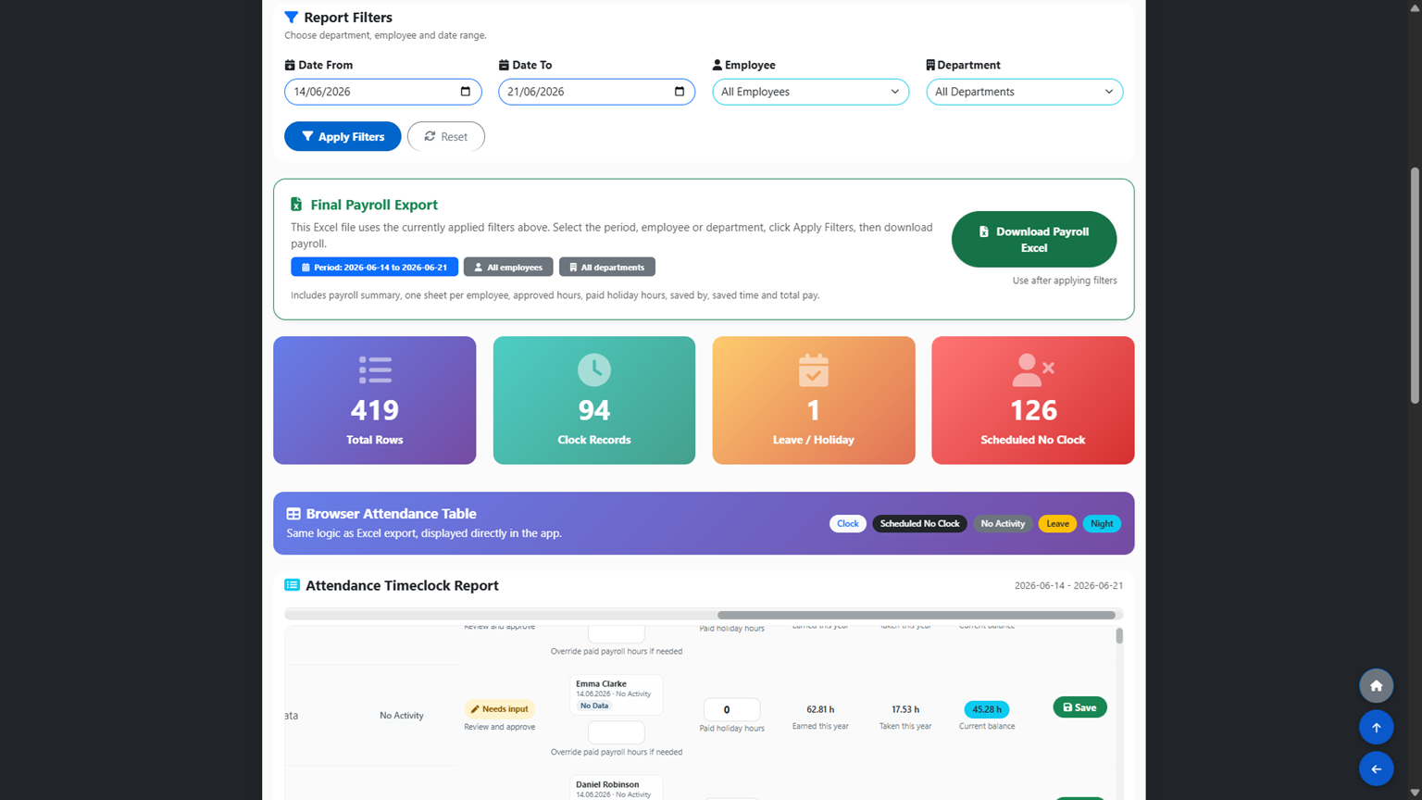Click the Night legend pill

coord(1102,523)
